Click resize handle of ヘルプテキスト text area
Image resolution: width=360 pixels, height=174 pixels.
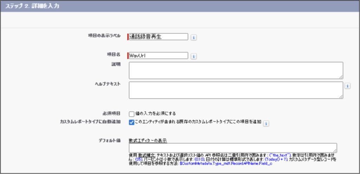[341, 96]
